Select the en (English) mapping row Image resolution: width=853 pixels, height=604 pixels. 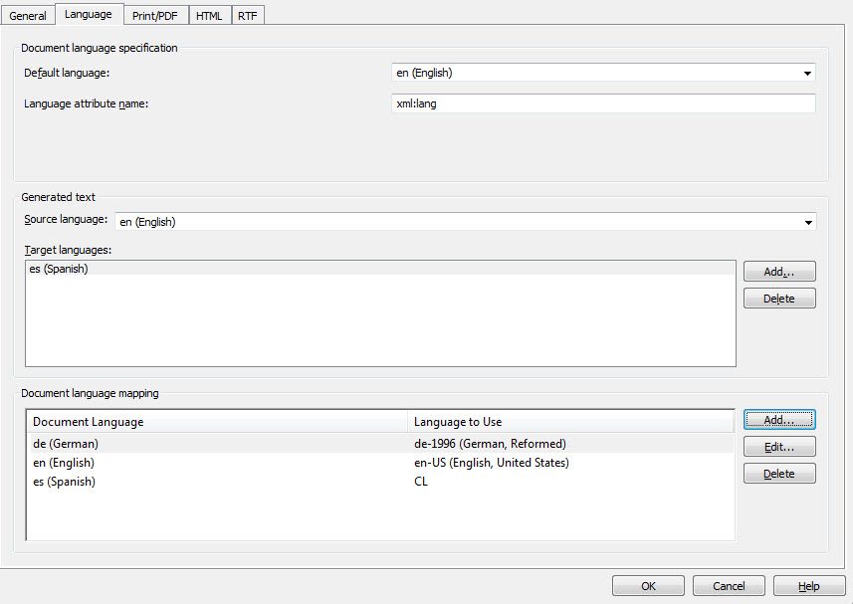tap(380, 463)
